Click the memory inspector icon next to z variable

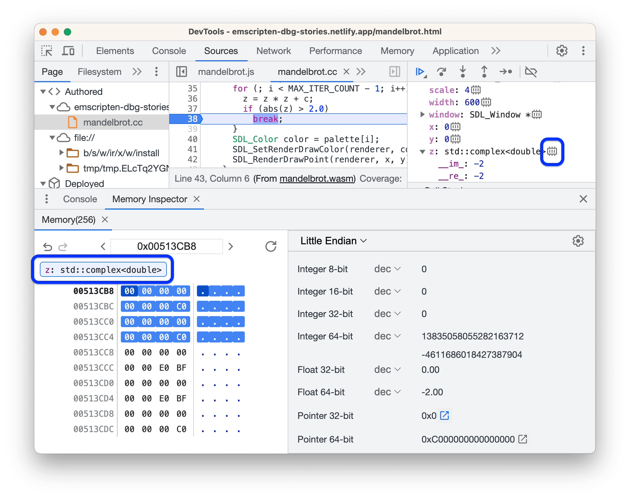click(x=552, y=152)
